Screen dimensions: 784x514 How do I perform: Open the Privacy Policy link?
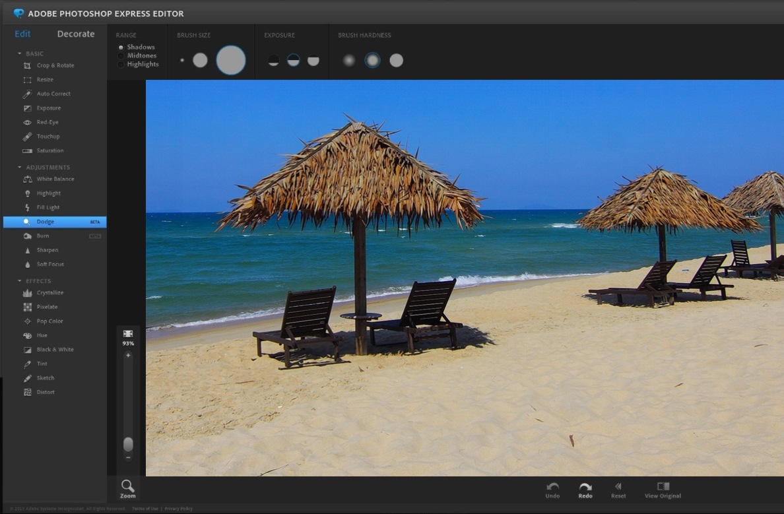(178, 509)
